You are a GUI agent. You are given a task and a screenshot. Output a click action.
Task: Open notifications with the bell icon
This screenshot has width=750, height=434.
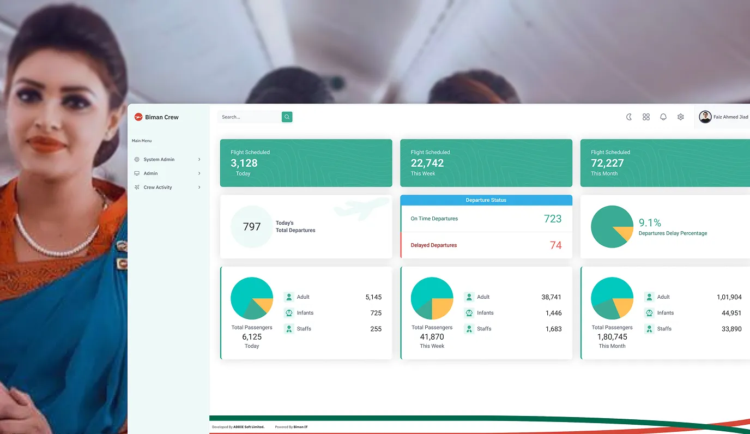(x=663, y=117)
